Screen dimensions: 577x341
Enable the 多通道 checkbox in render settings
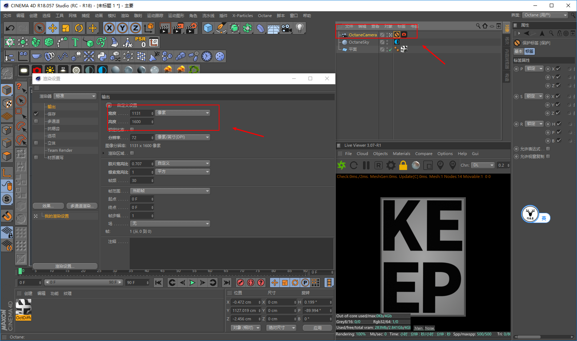click(x=36, y=121)
